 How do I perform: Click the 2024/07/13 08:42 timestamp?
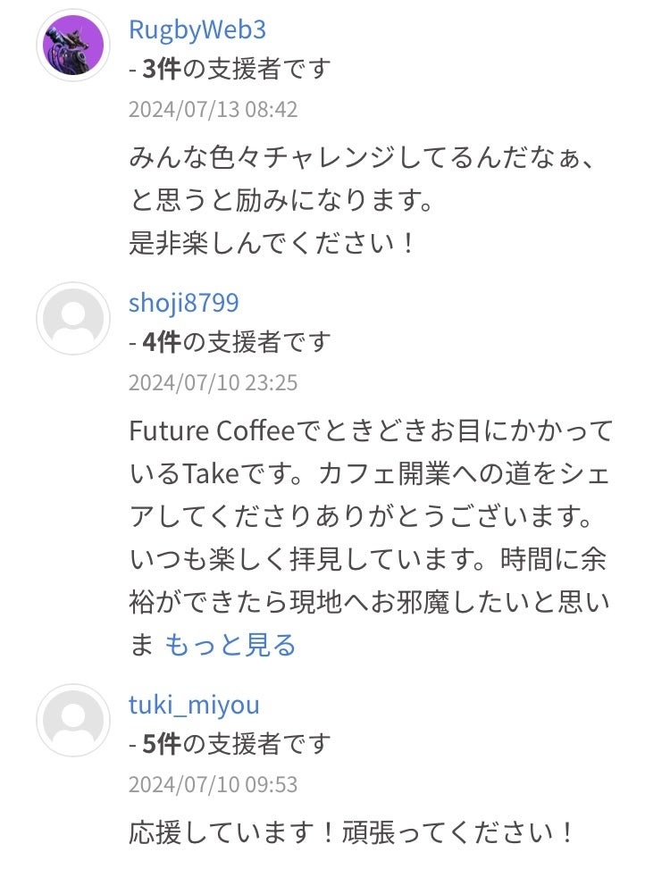pyautogui.click(x=213, y=110)
